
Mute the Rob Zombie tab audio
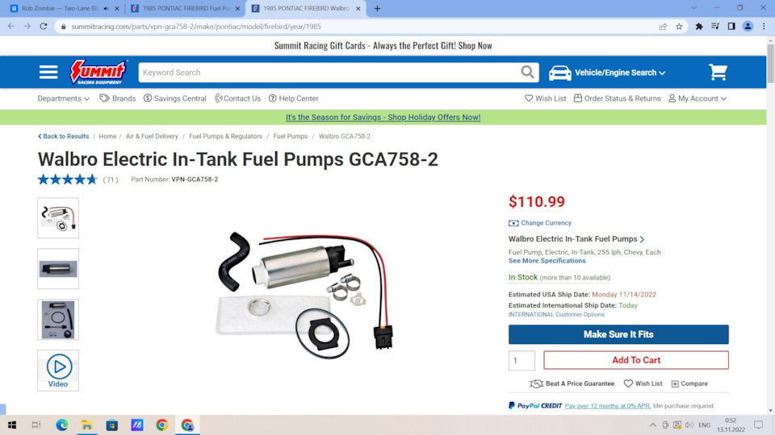click(107, 8)
